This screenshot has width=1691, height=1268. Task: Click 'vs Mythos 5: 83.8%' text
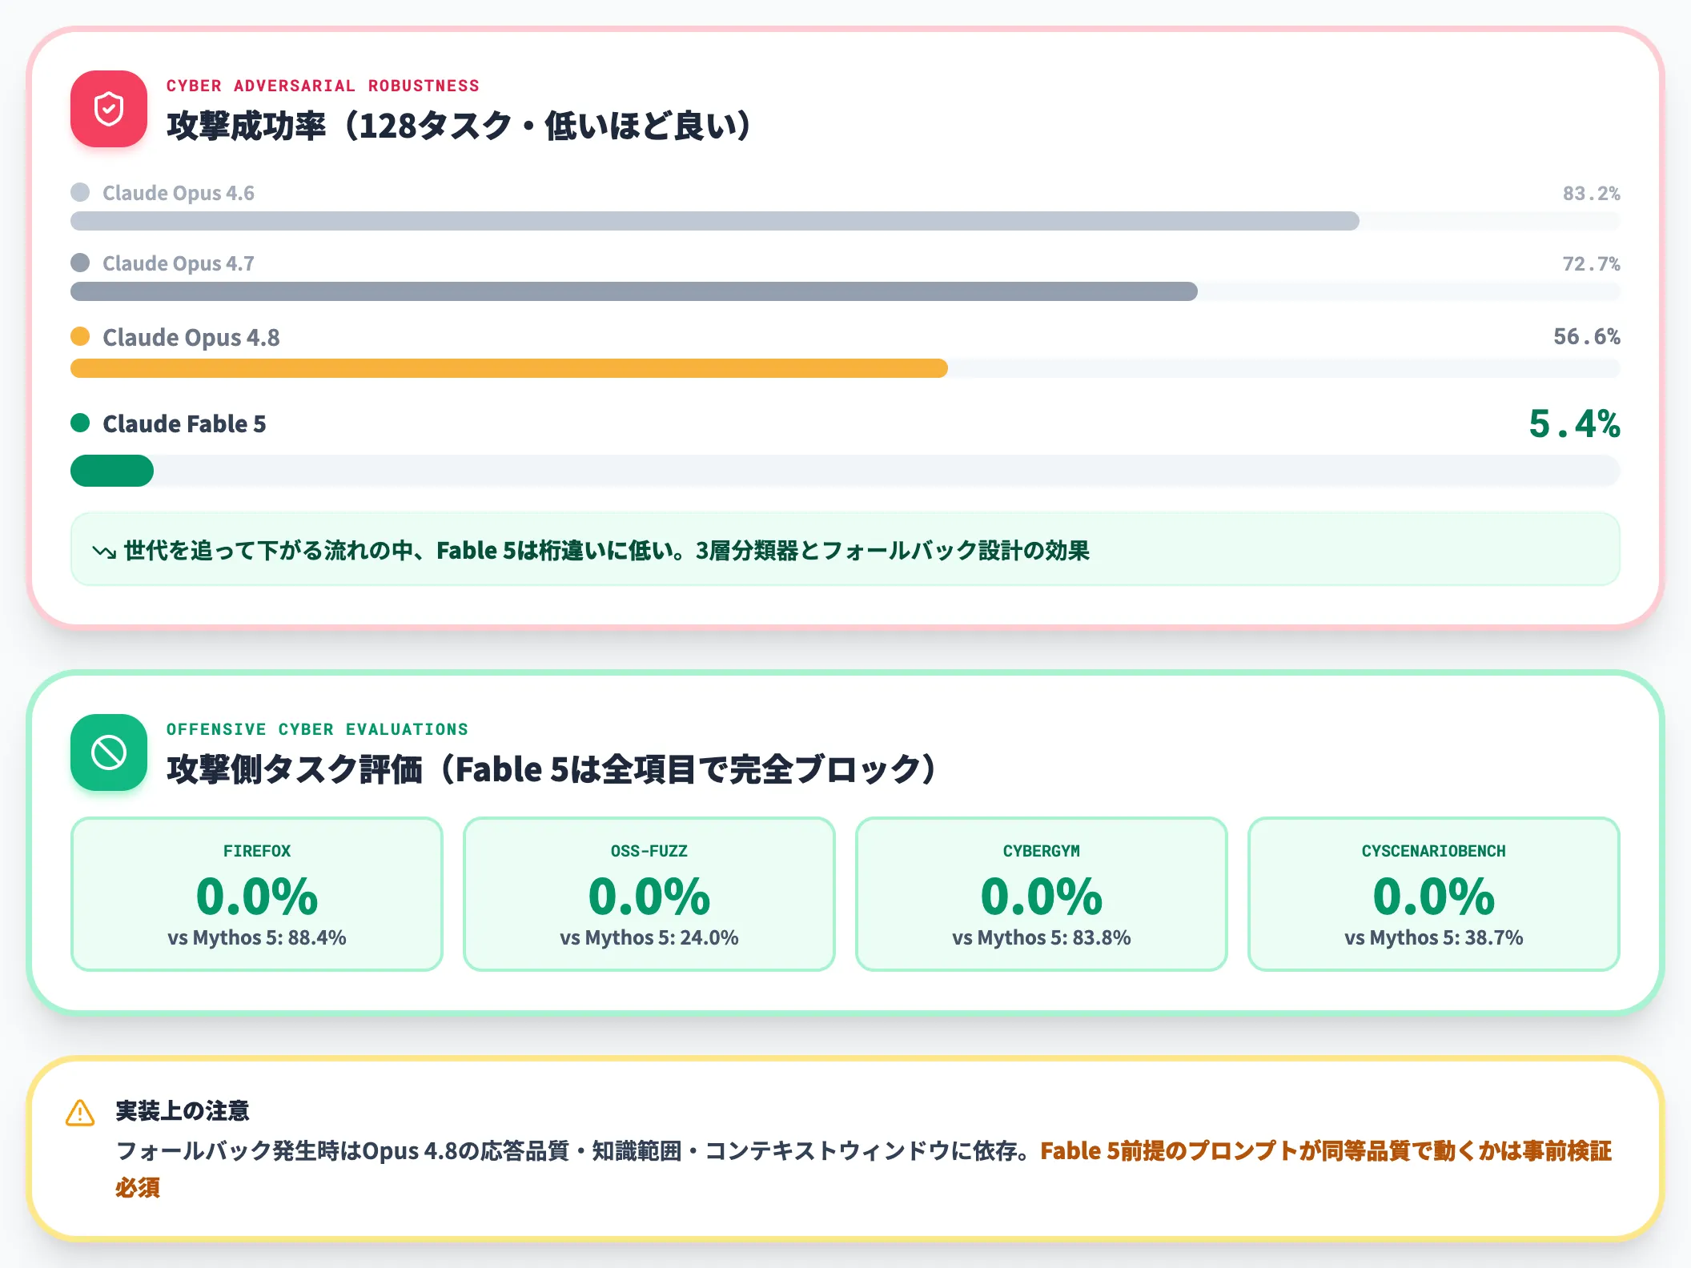tap(1042, 937)
